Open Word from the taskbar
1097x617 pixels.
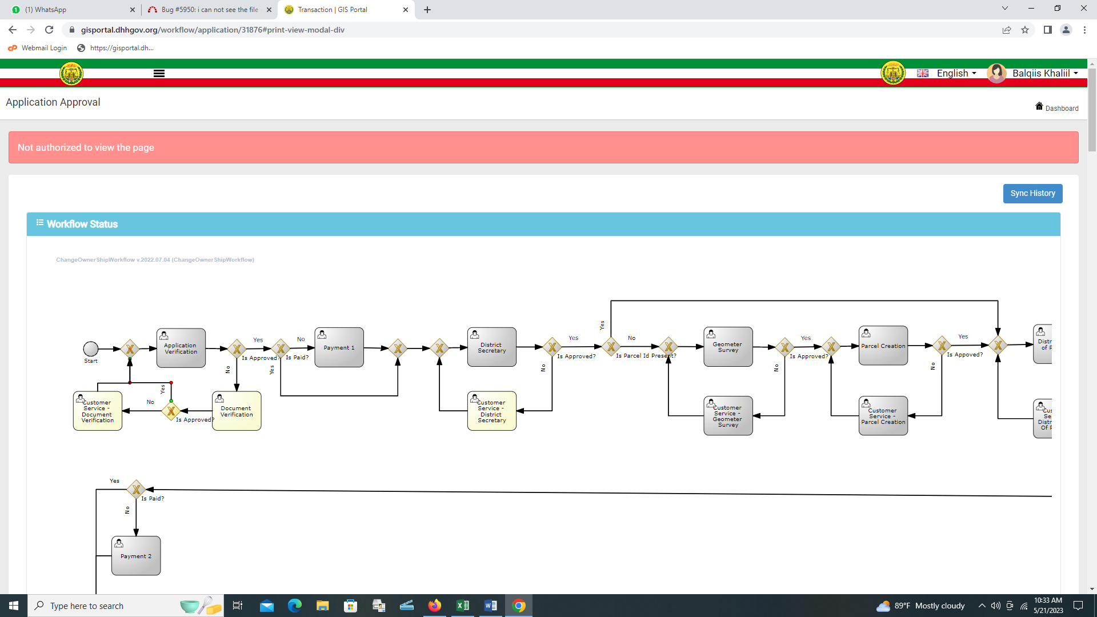491,606
